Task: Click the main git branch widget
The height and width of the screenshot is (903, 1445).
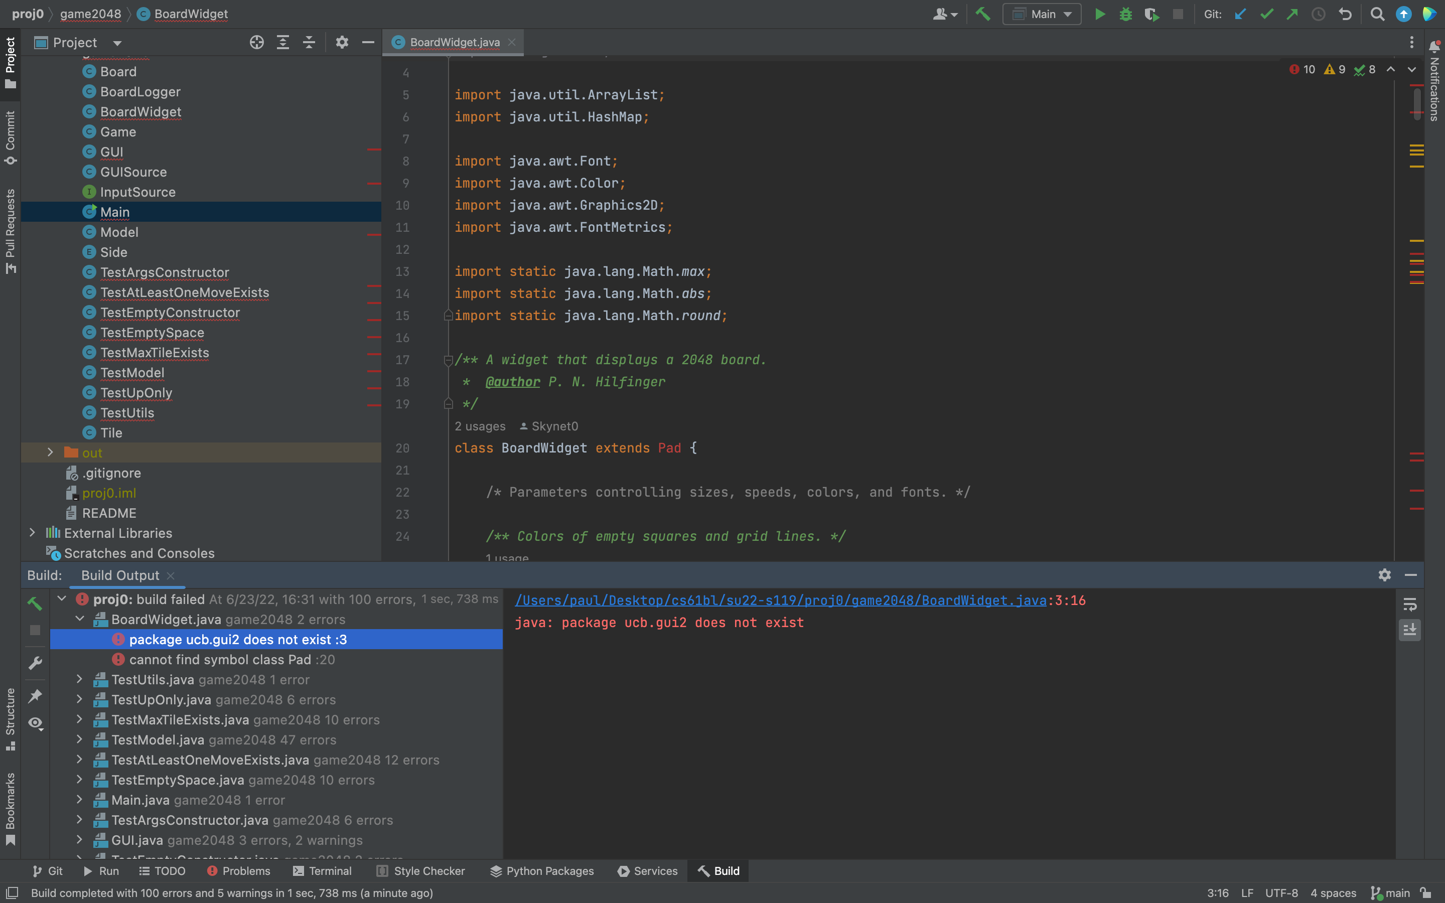Action: (x=1390, y=893)
